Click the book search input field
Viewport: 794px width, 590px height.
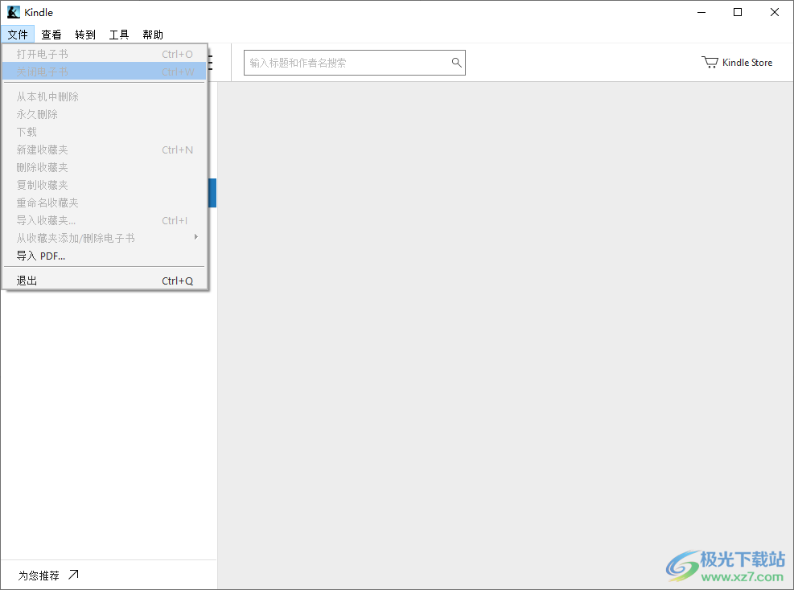point(355,63)
